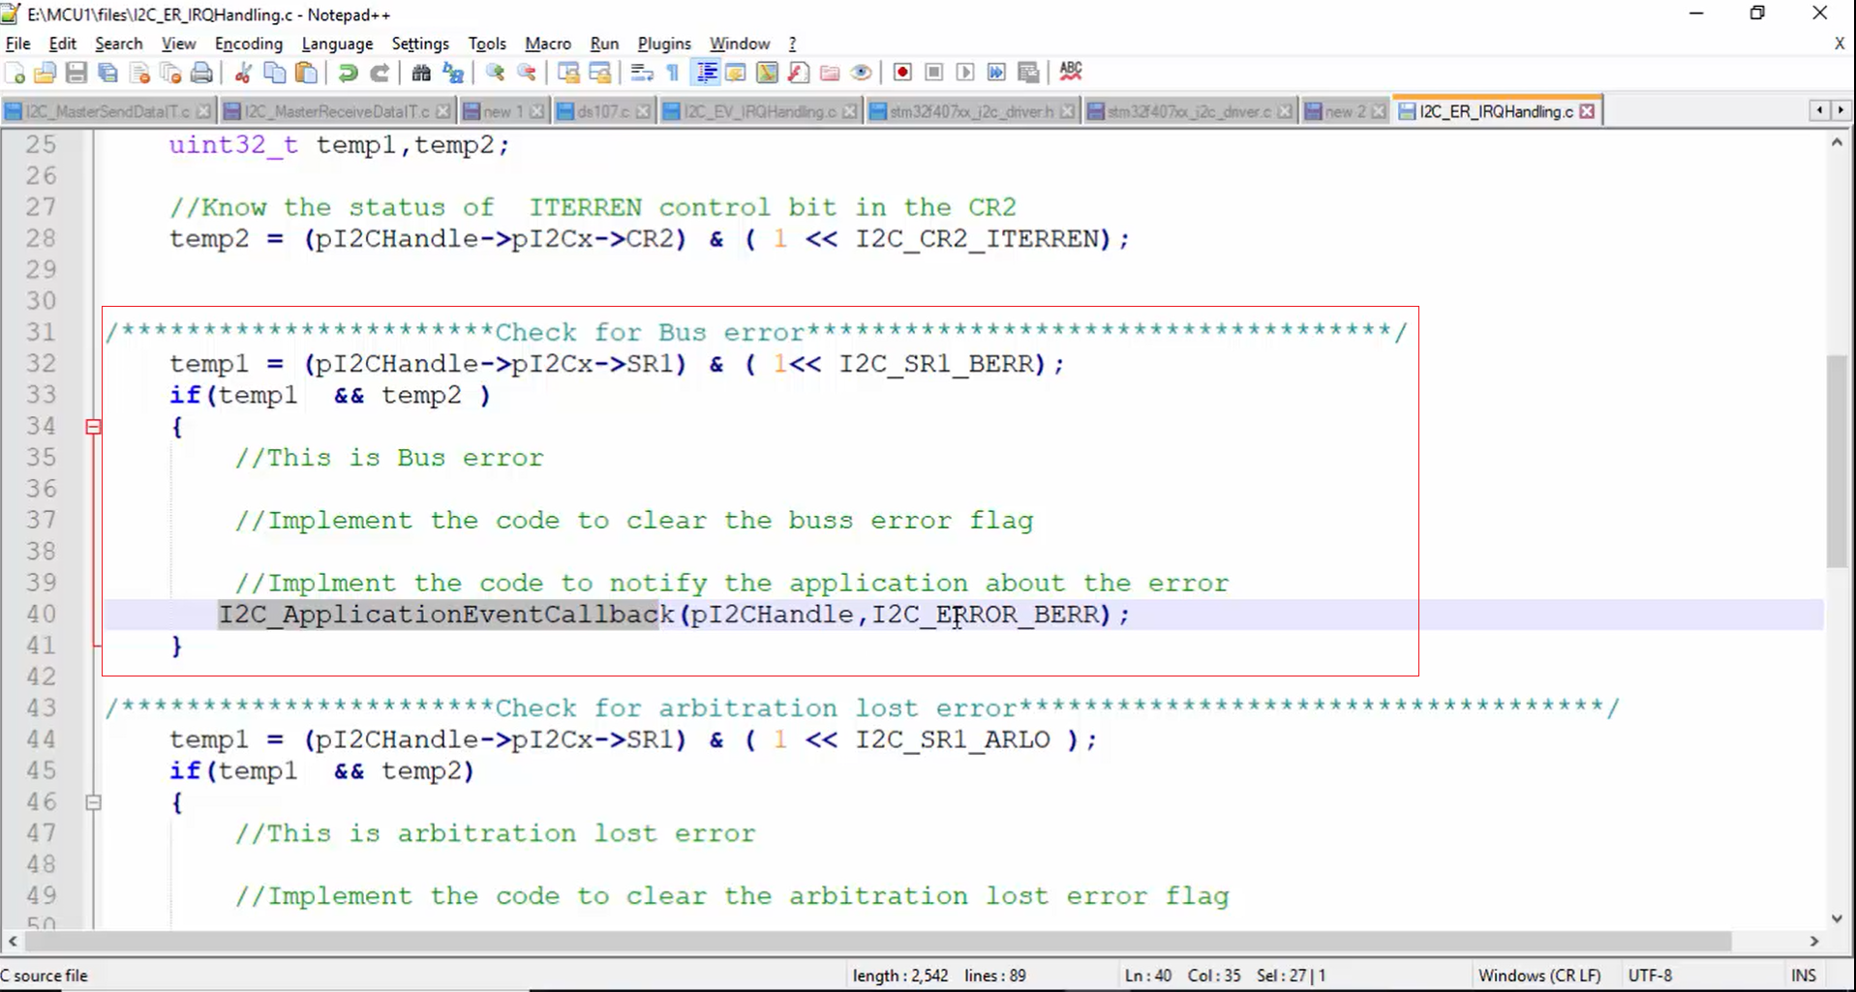This screenshot has height=992, width=1856.
Task: Open the Replace toolbar icon
Action: pyautogui.click(x=453, y=73)
